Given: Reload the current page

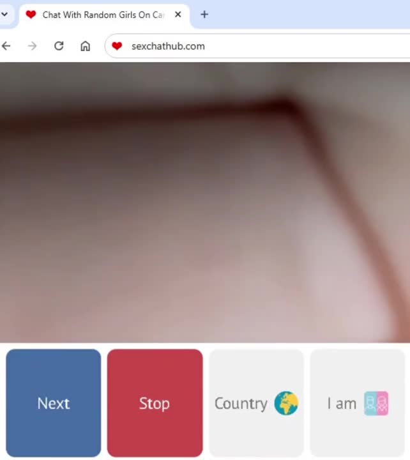Looking at the screenshot, I should [x=59, y=46].
